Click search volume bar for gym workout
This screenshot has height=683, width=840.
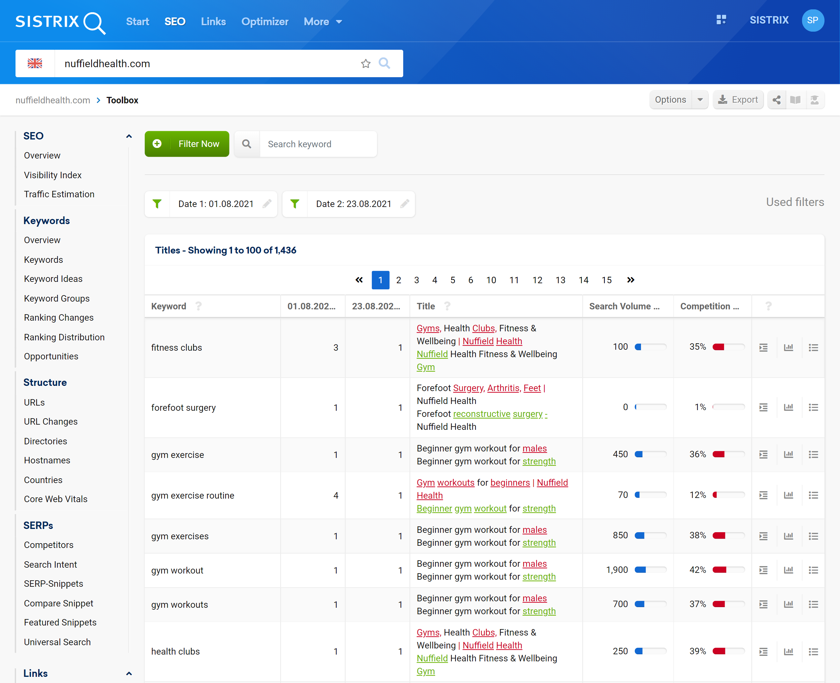[651, 570]
